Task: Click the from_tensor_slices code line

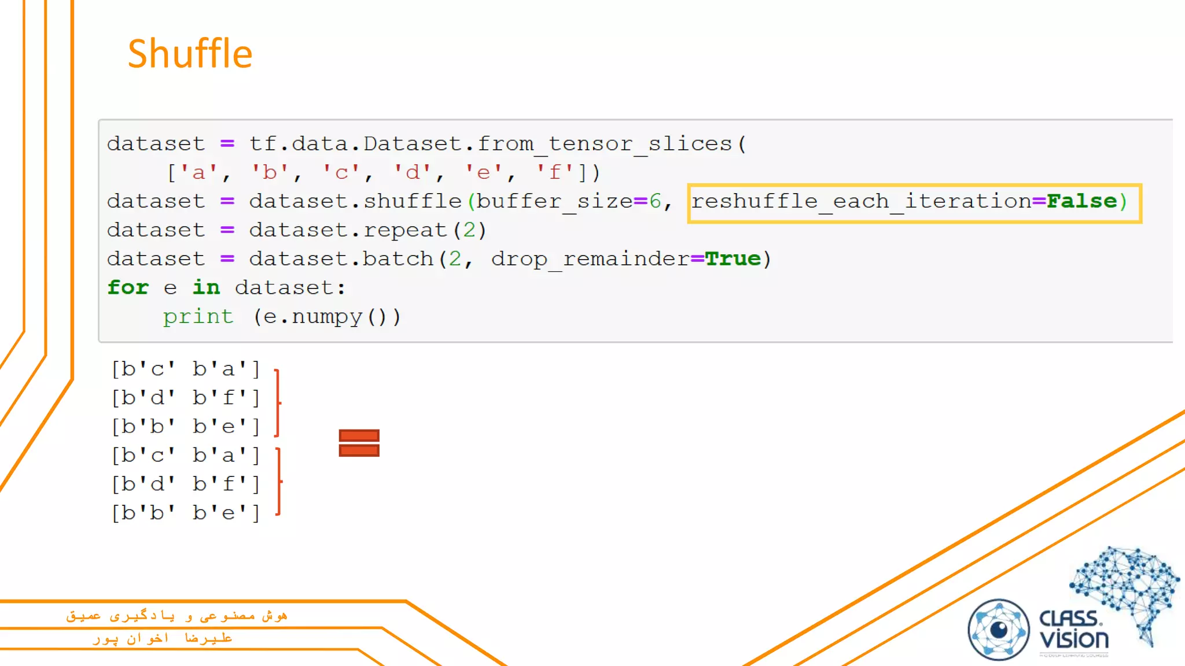Action: 426,143
